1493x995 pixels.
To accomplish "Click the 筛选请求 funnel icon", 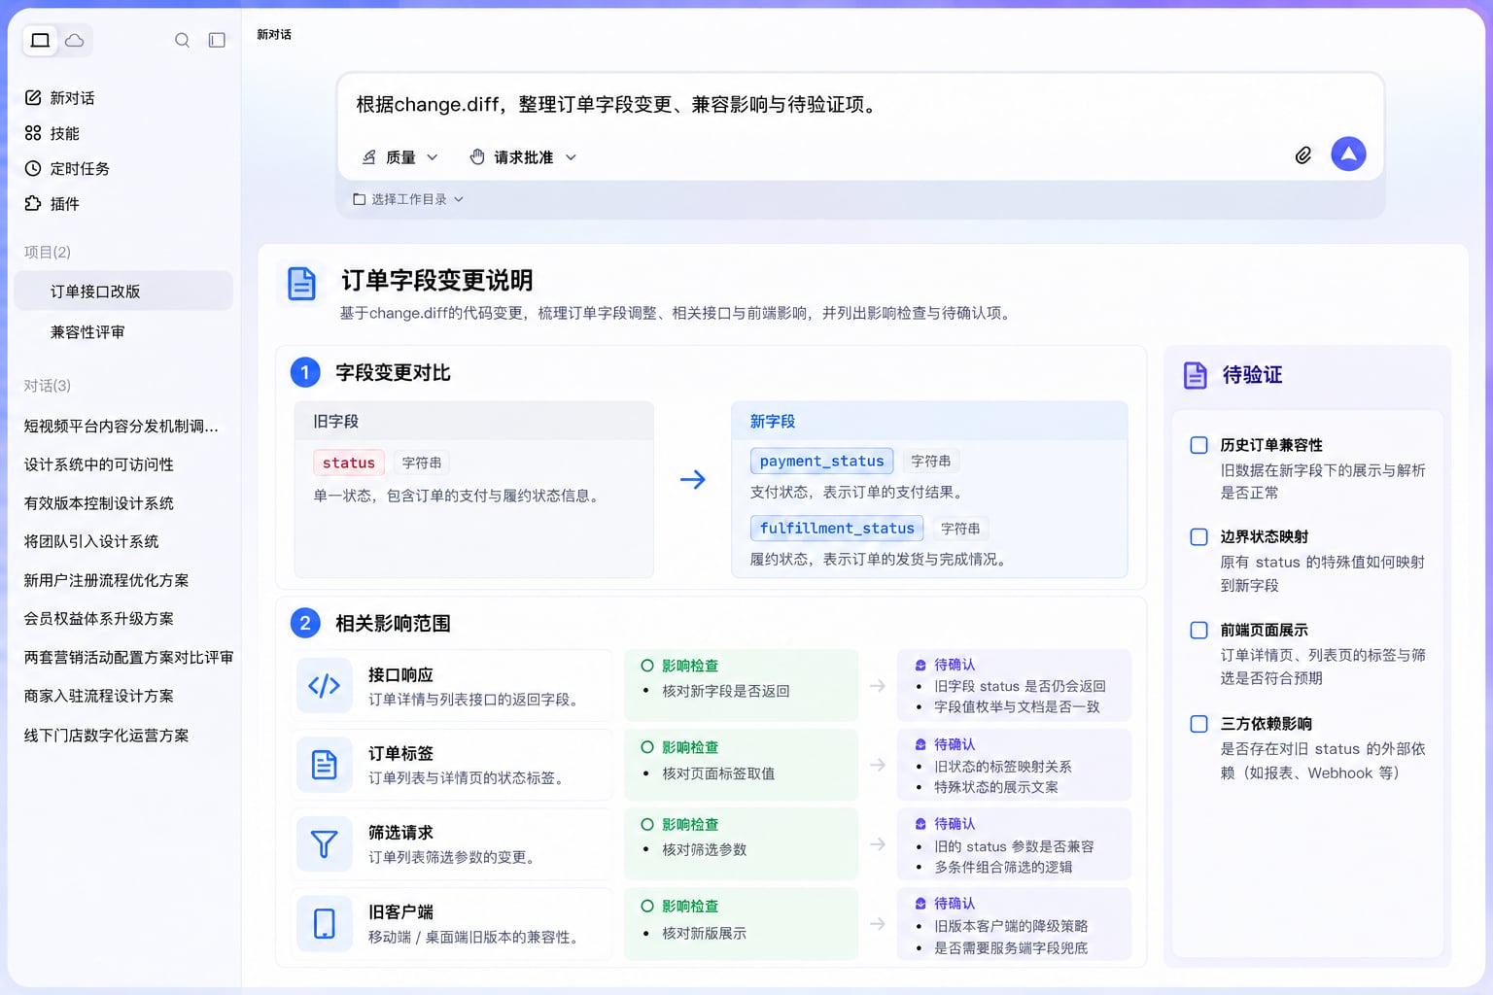I will pos(324,844).
